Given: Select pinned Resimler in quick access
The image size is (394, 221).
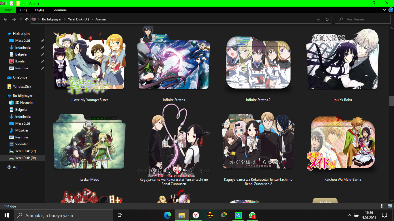Looking at the screenshot, I should (22, 68).
